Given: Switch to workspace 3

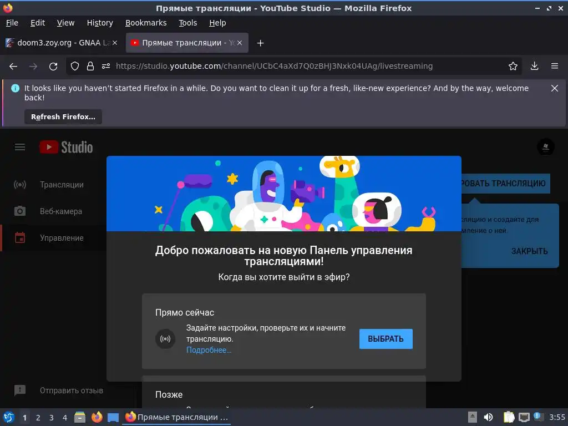Looking at the screenshot, I should click(x=52, y=418).
